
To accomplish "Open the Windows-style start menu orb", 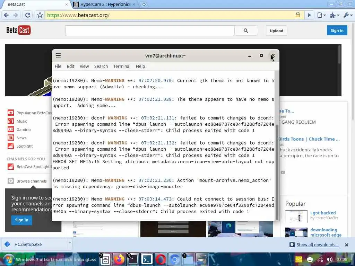I will point(8,259).
